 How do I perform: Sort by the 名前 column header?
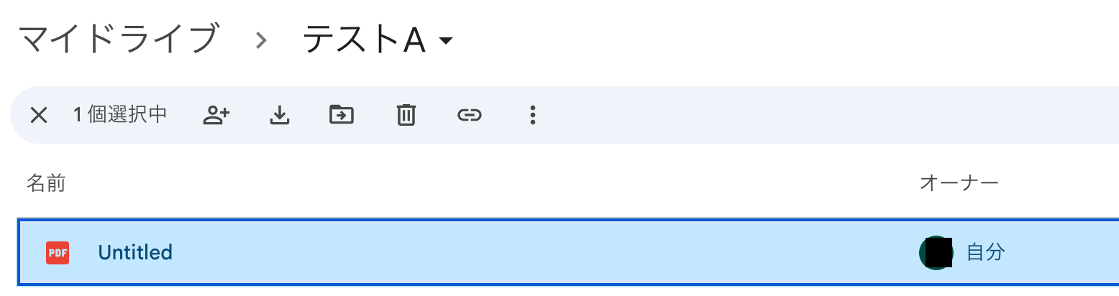[x=46, y=183]
